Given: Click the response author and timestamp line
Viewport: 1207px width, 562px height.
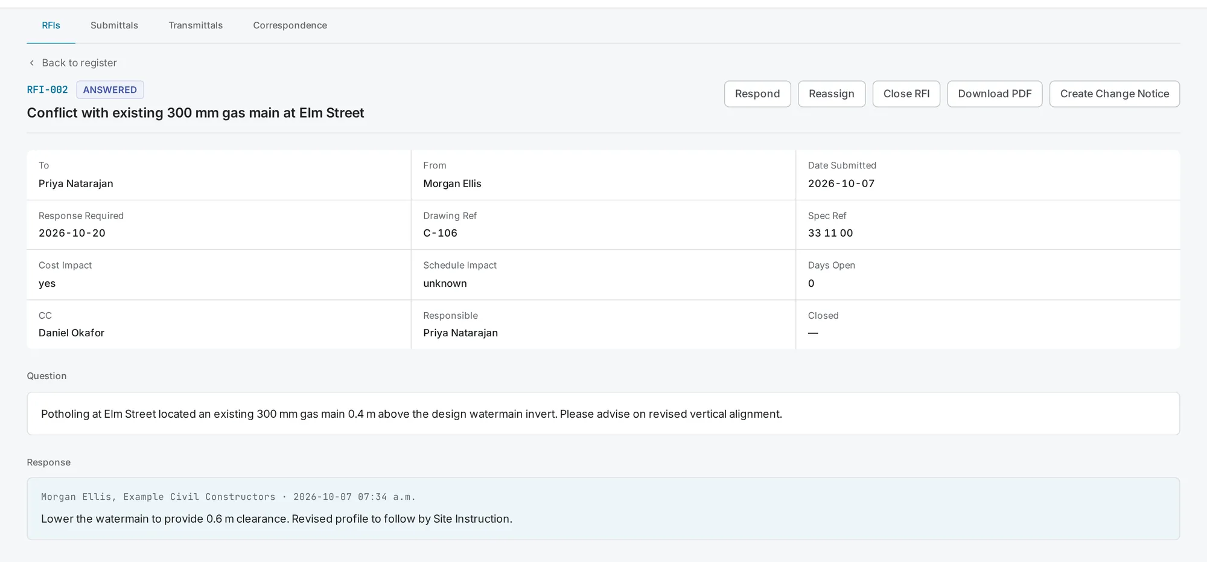Looking at the screenshot, I should [x=228, y=497].
